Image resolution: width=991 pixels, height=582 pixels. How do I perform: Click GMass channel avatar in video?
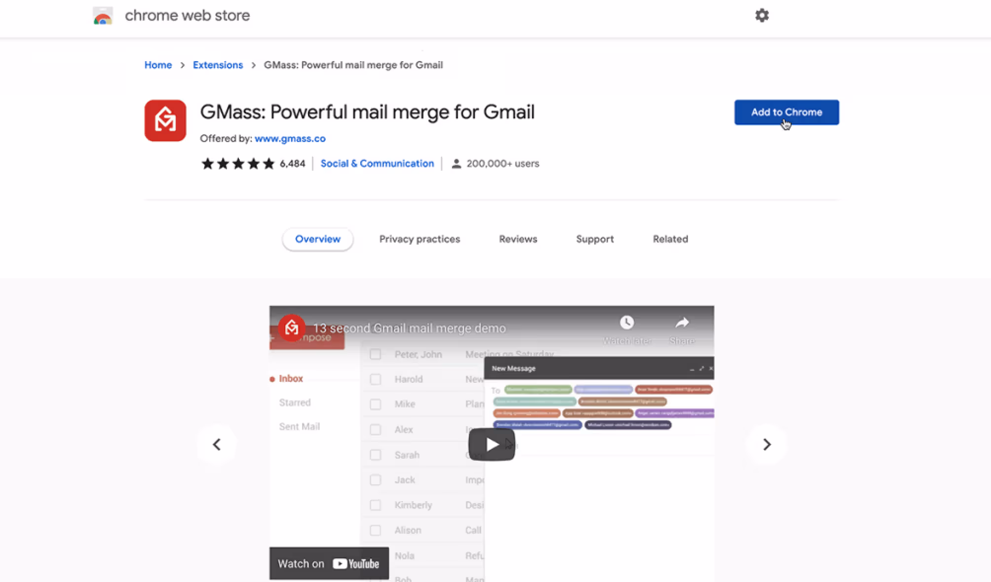(292, 328)
